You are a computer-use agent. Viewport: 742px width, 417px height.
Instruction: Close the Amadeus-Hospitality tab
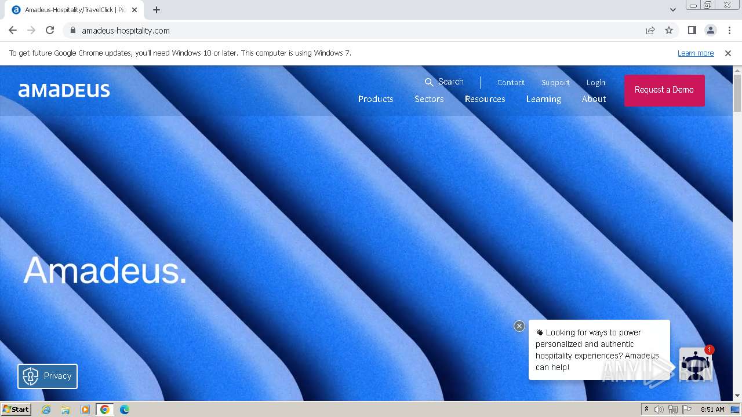[134, 10]
